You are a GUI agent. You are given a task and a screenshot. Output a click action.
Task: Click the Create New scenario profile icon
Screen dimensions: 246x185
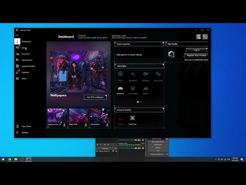(132, 118)
